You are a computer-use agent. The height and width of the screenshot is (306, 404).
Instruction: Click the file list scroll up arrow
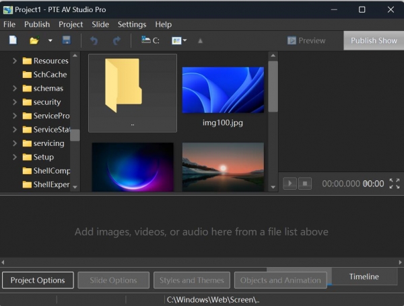coord(273,55)
